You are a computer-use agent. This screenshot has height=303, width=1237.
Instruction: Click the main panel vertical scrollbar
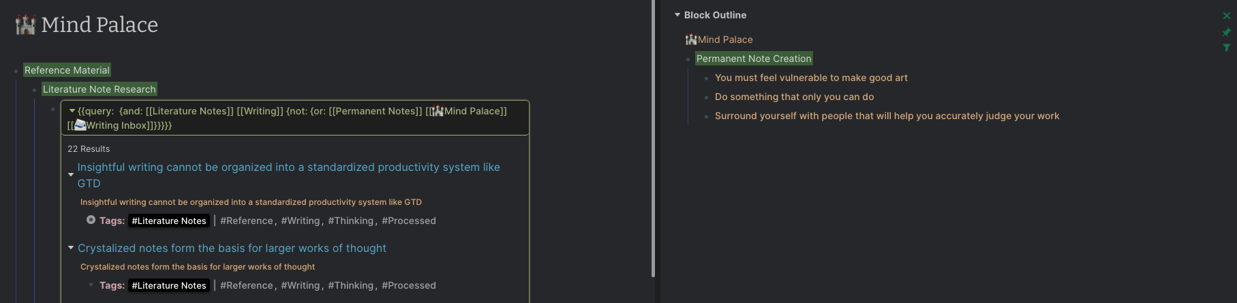coord(653,136)
